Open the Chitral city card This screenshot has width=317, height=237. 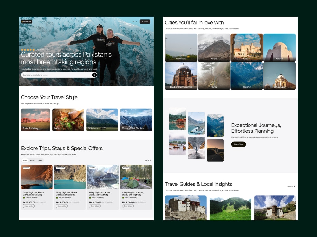point(247,48)
